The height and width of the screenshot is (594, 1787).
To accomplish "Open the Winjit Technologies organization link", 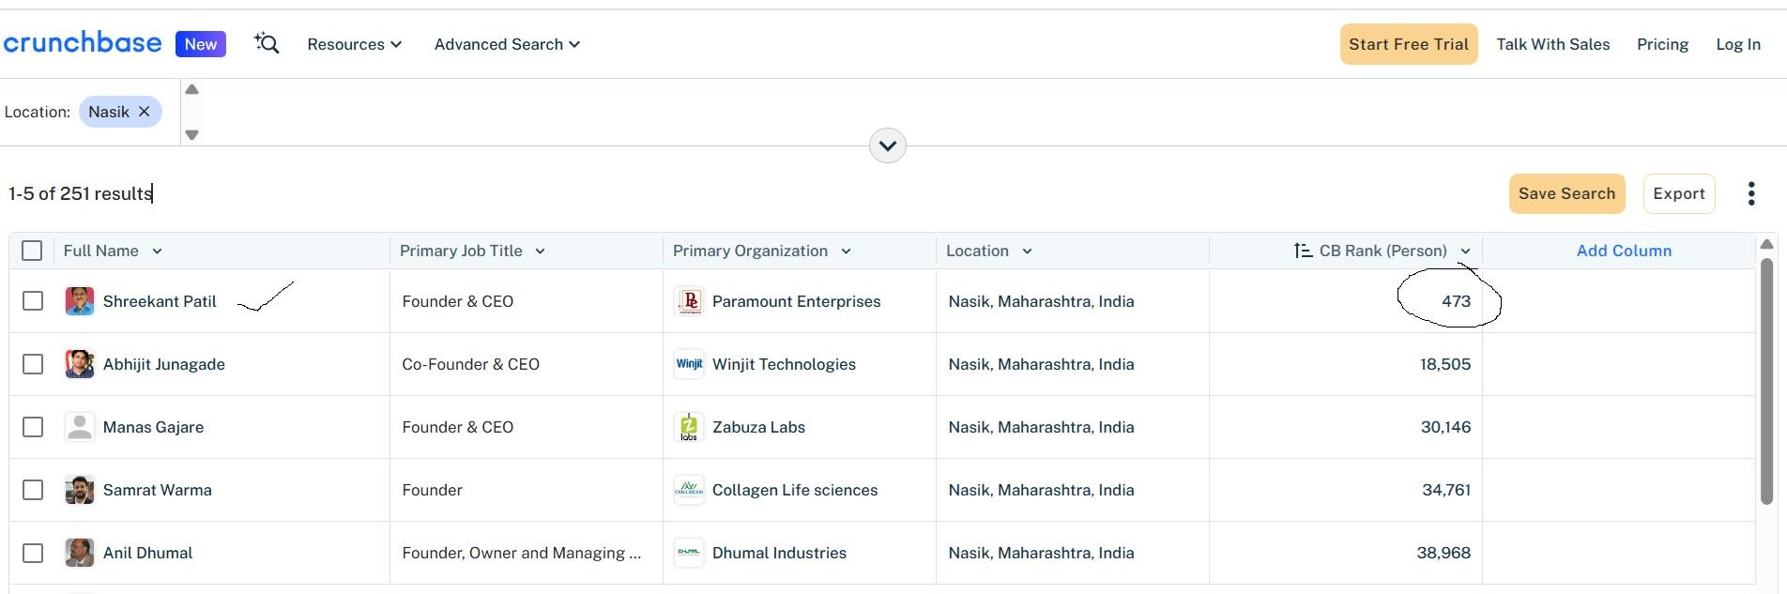I will [x=784, y=364].
